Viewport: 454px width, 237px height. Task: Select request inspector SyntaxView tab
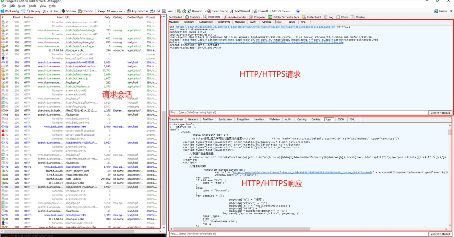[x=206, y=22]
